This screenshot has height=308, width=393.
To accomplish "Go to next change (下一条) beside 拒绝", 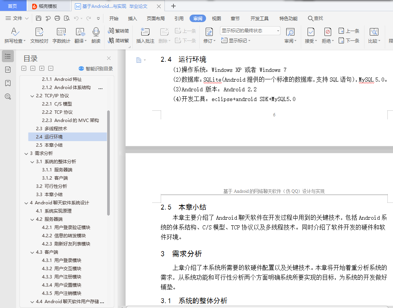I will point(349,40).
